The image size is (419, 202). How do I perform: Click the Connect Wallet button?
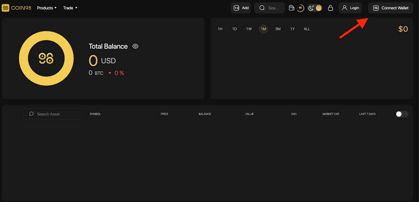[390, 8]
